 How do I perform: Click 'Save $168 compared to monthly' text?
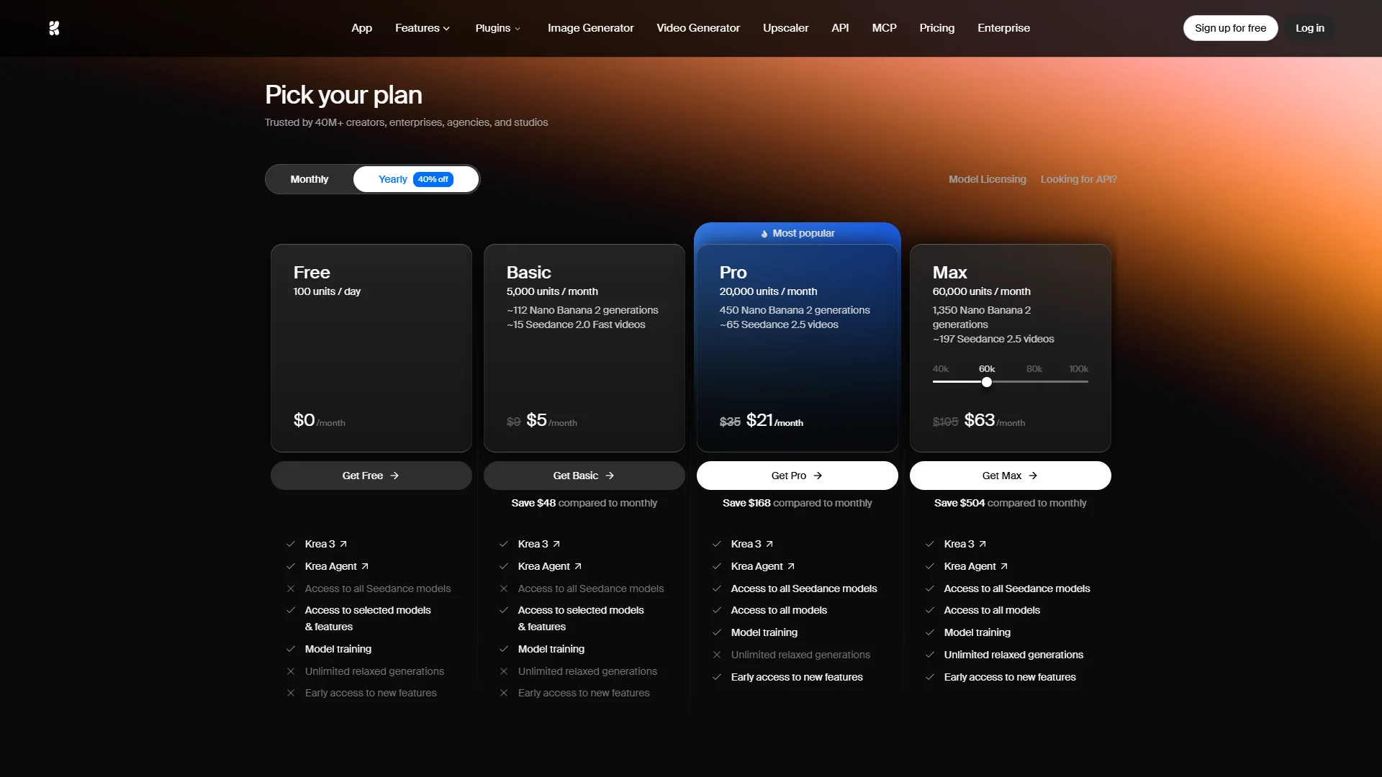[x=797, y=503]
